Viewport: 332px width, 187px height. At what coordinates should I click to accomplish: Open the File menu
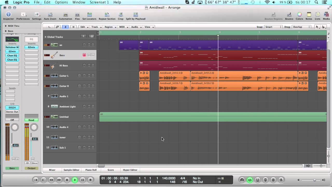[37, 2]
